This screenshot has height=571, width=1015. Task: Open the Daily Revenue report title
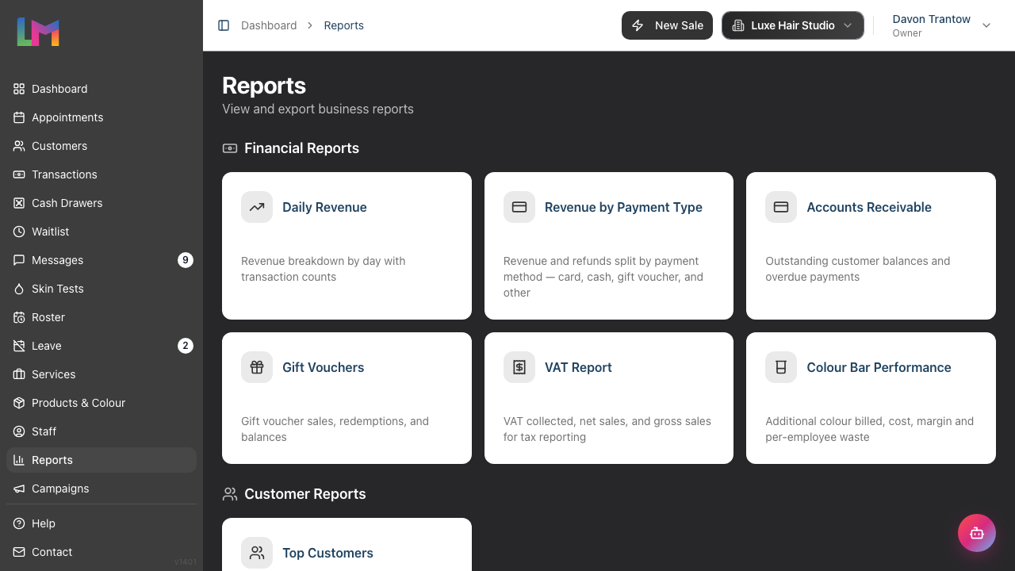tap(324, 207)
